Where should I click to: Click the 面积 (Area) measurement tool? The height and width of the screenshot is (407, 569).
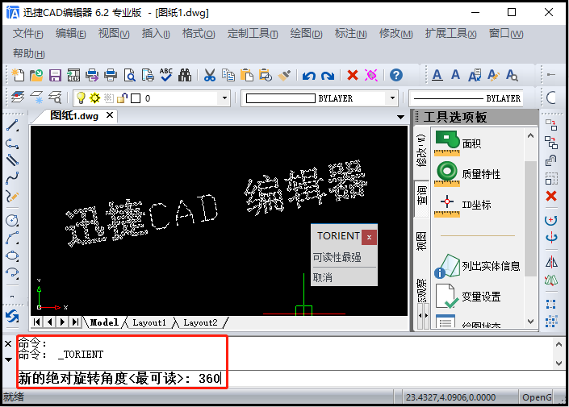point(471,143)
